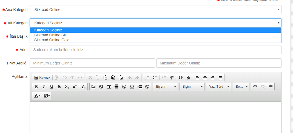Screen dimensions: 293x133
Task: Insert a horizontal line
Action: tap(116, 87)
